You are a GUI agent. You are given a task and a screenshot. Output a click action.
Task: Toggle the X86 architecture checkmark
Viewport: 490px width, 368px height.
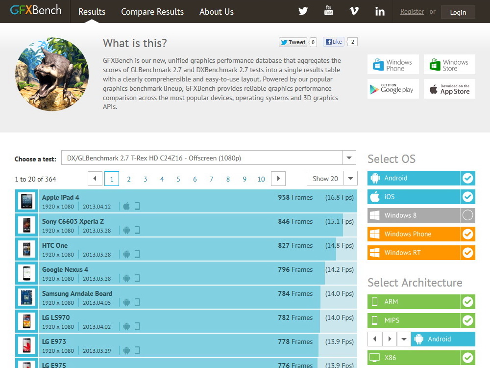(x=467, y=357)
